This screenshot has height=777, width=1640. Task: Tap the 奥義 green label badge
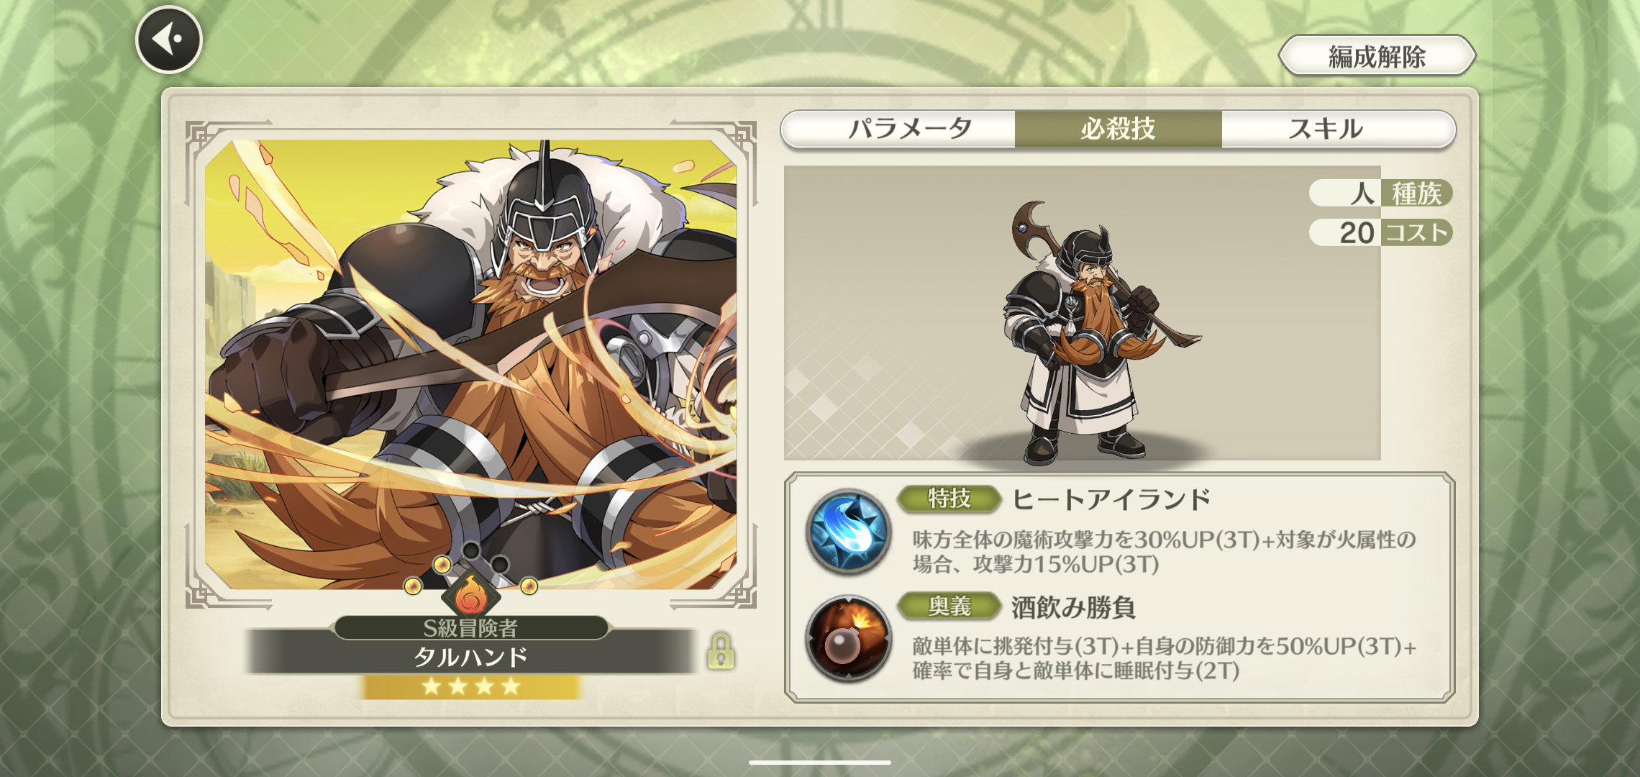pos(949,606)
